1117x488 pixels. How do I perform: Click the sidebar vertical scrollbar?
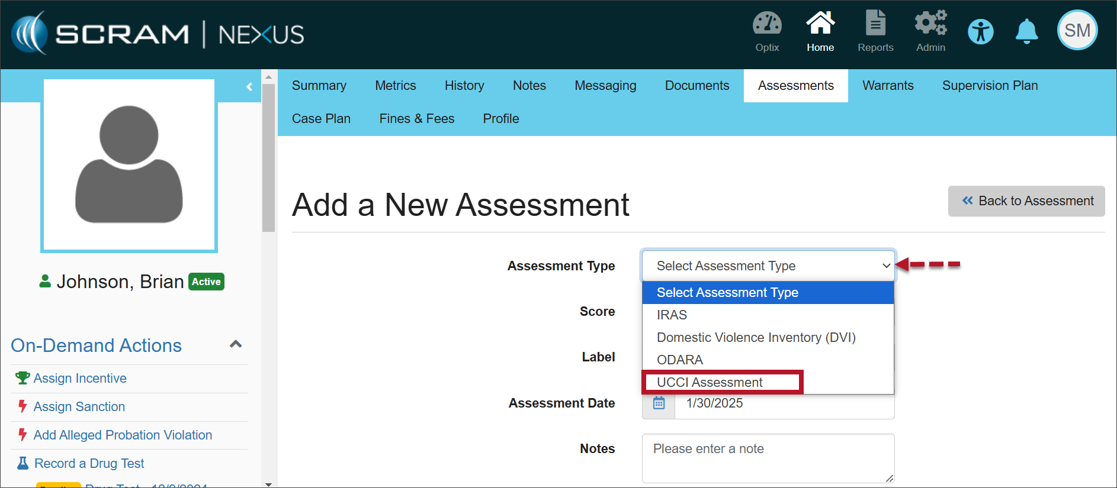pos(268,157)
